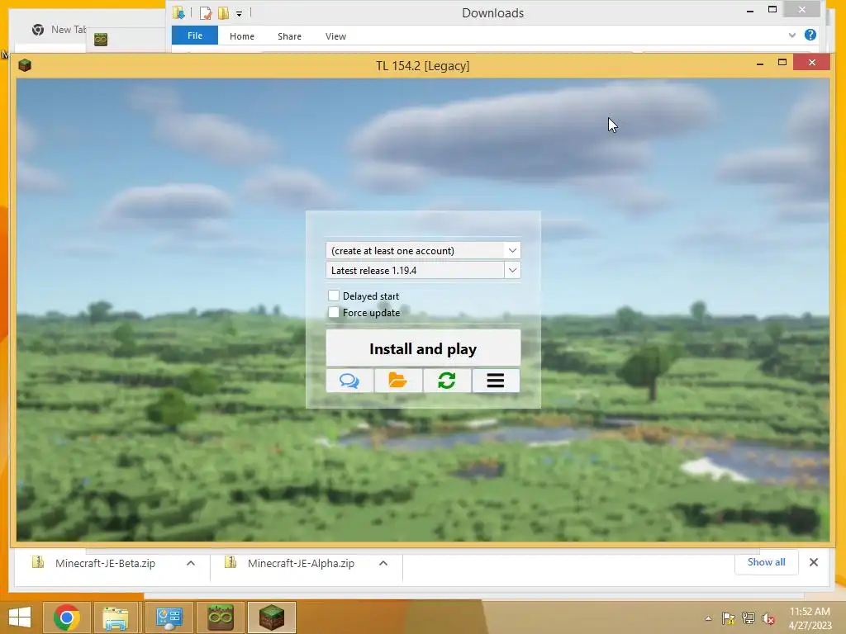
Task: Click the muted volume tray icon
Action: point(768,618)
